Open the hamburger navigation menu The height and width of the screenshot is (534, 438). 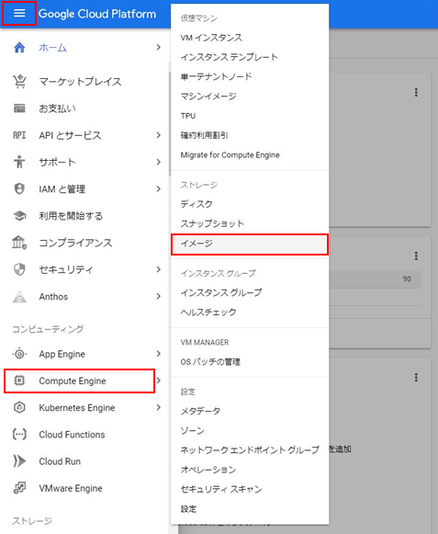pyautogui.click(x=19, y=13)
